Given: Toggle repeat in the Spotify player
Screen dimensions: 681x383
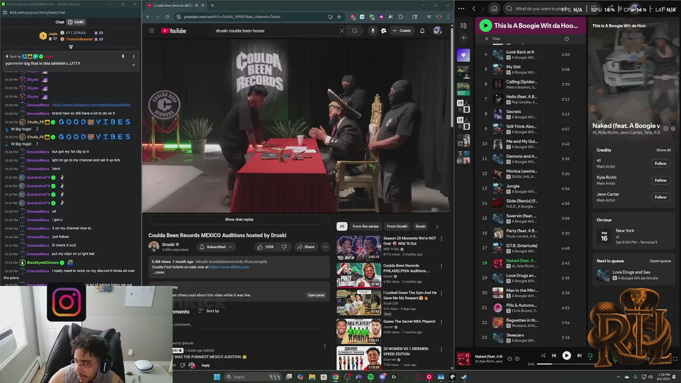Looking at the screenshot, I should [590, 356].
